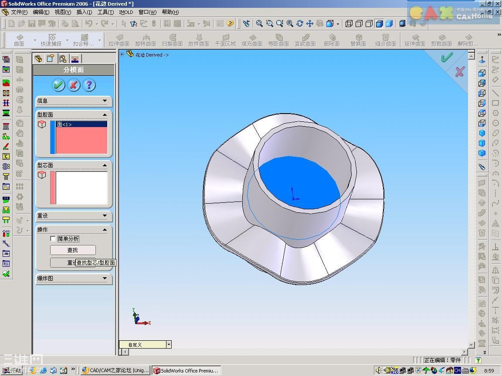Click the green OK checkmark in 分模面 panel

point(58,85)
